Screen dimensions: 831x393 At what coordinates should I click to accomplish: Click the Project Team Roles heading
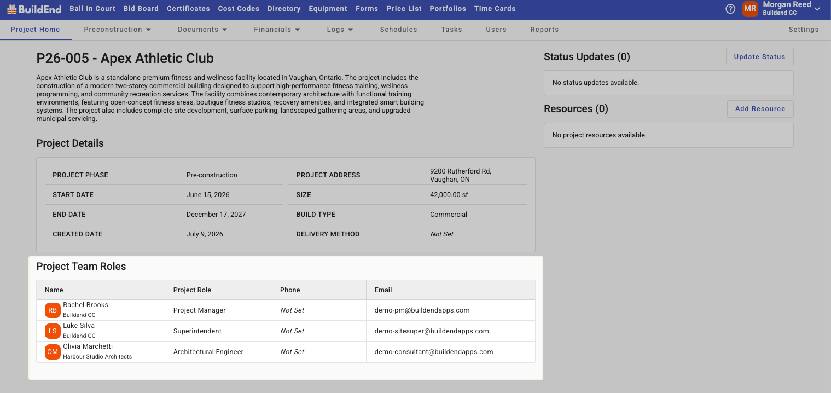(82, 267)
